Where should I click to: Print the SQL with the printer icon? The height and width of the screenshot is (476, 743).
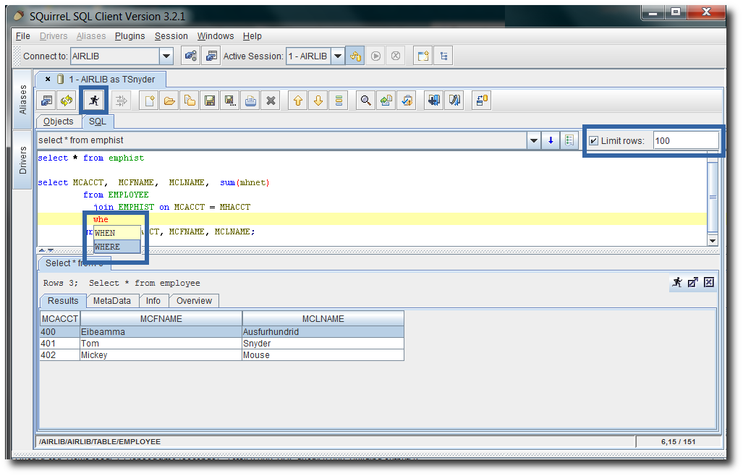point(250,101)
